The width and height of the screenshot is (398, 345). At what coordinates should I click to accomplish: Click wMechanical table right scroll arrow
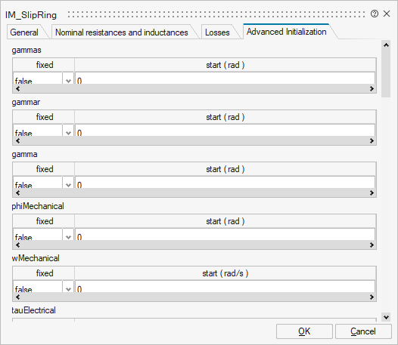(x=372, y=297)
